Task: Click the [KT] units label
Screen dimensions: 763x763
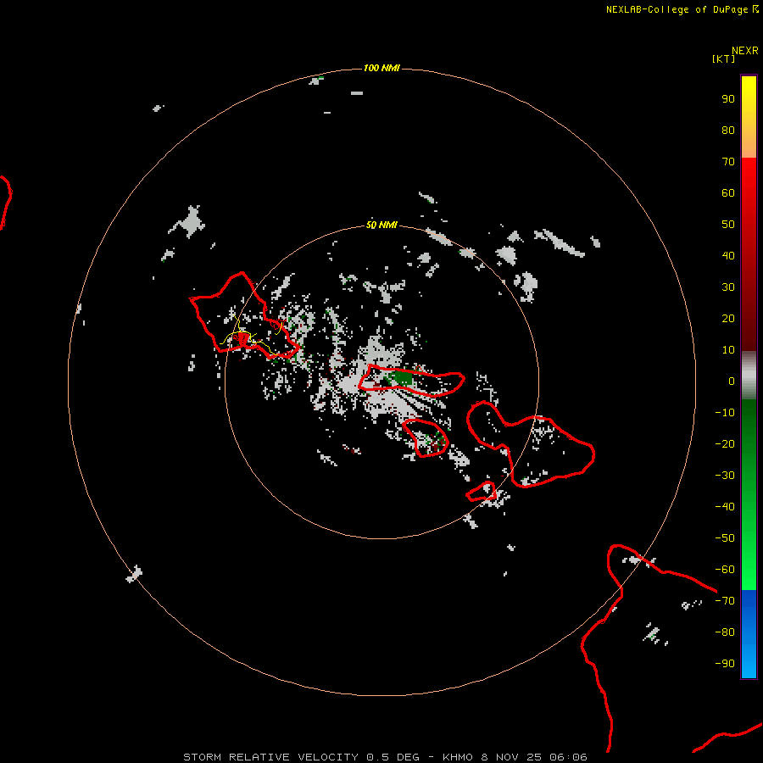Action: (723, 58)
